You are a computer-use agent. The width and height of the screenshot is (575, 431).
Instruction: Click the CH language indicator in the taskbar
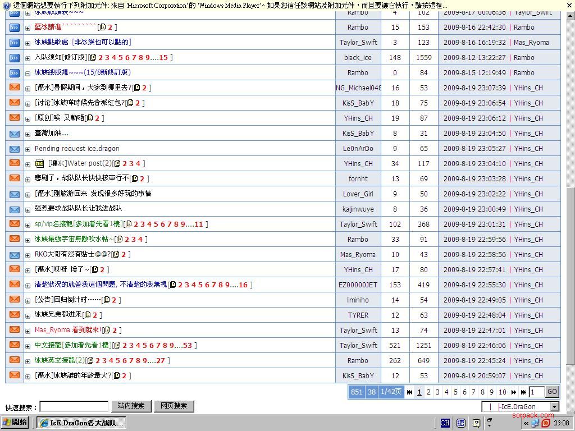(x=445, y=423)
